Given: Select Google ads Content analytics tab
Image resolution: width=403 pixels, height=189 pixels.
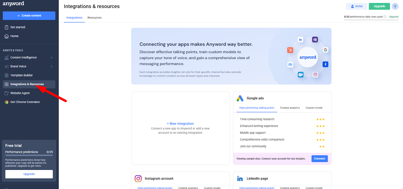Looking at the screenshot, I should 290,108.
